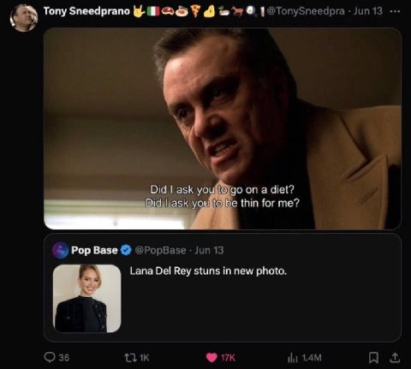This screenshot has width=411, height=369.
Task: Bookmark this tweet
Action: [373, 357]
